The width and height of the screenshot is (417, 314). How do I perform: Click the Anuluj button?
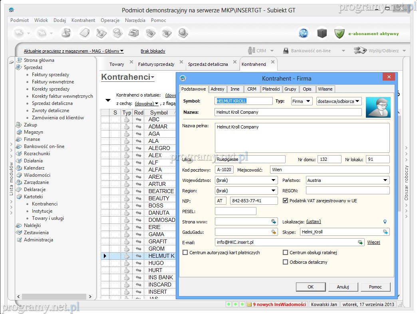coord(343,286)
